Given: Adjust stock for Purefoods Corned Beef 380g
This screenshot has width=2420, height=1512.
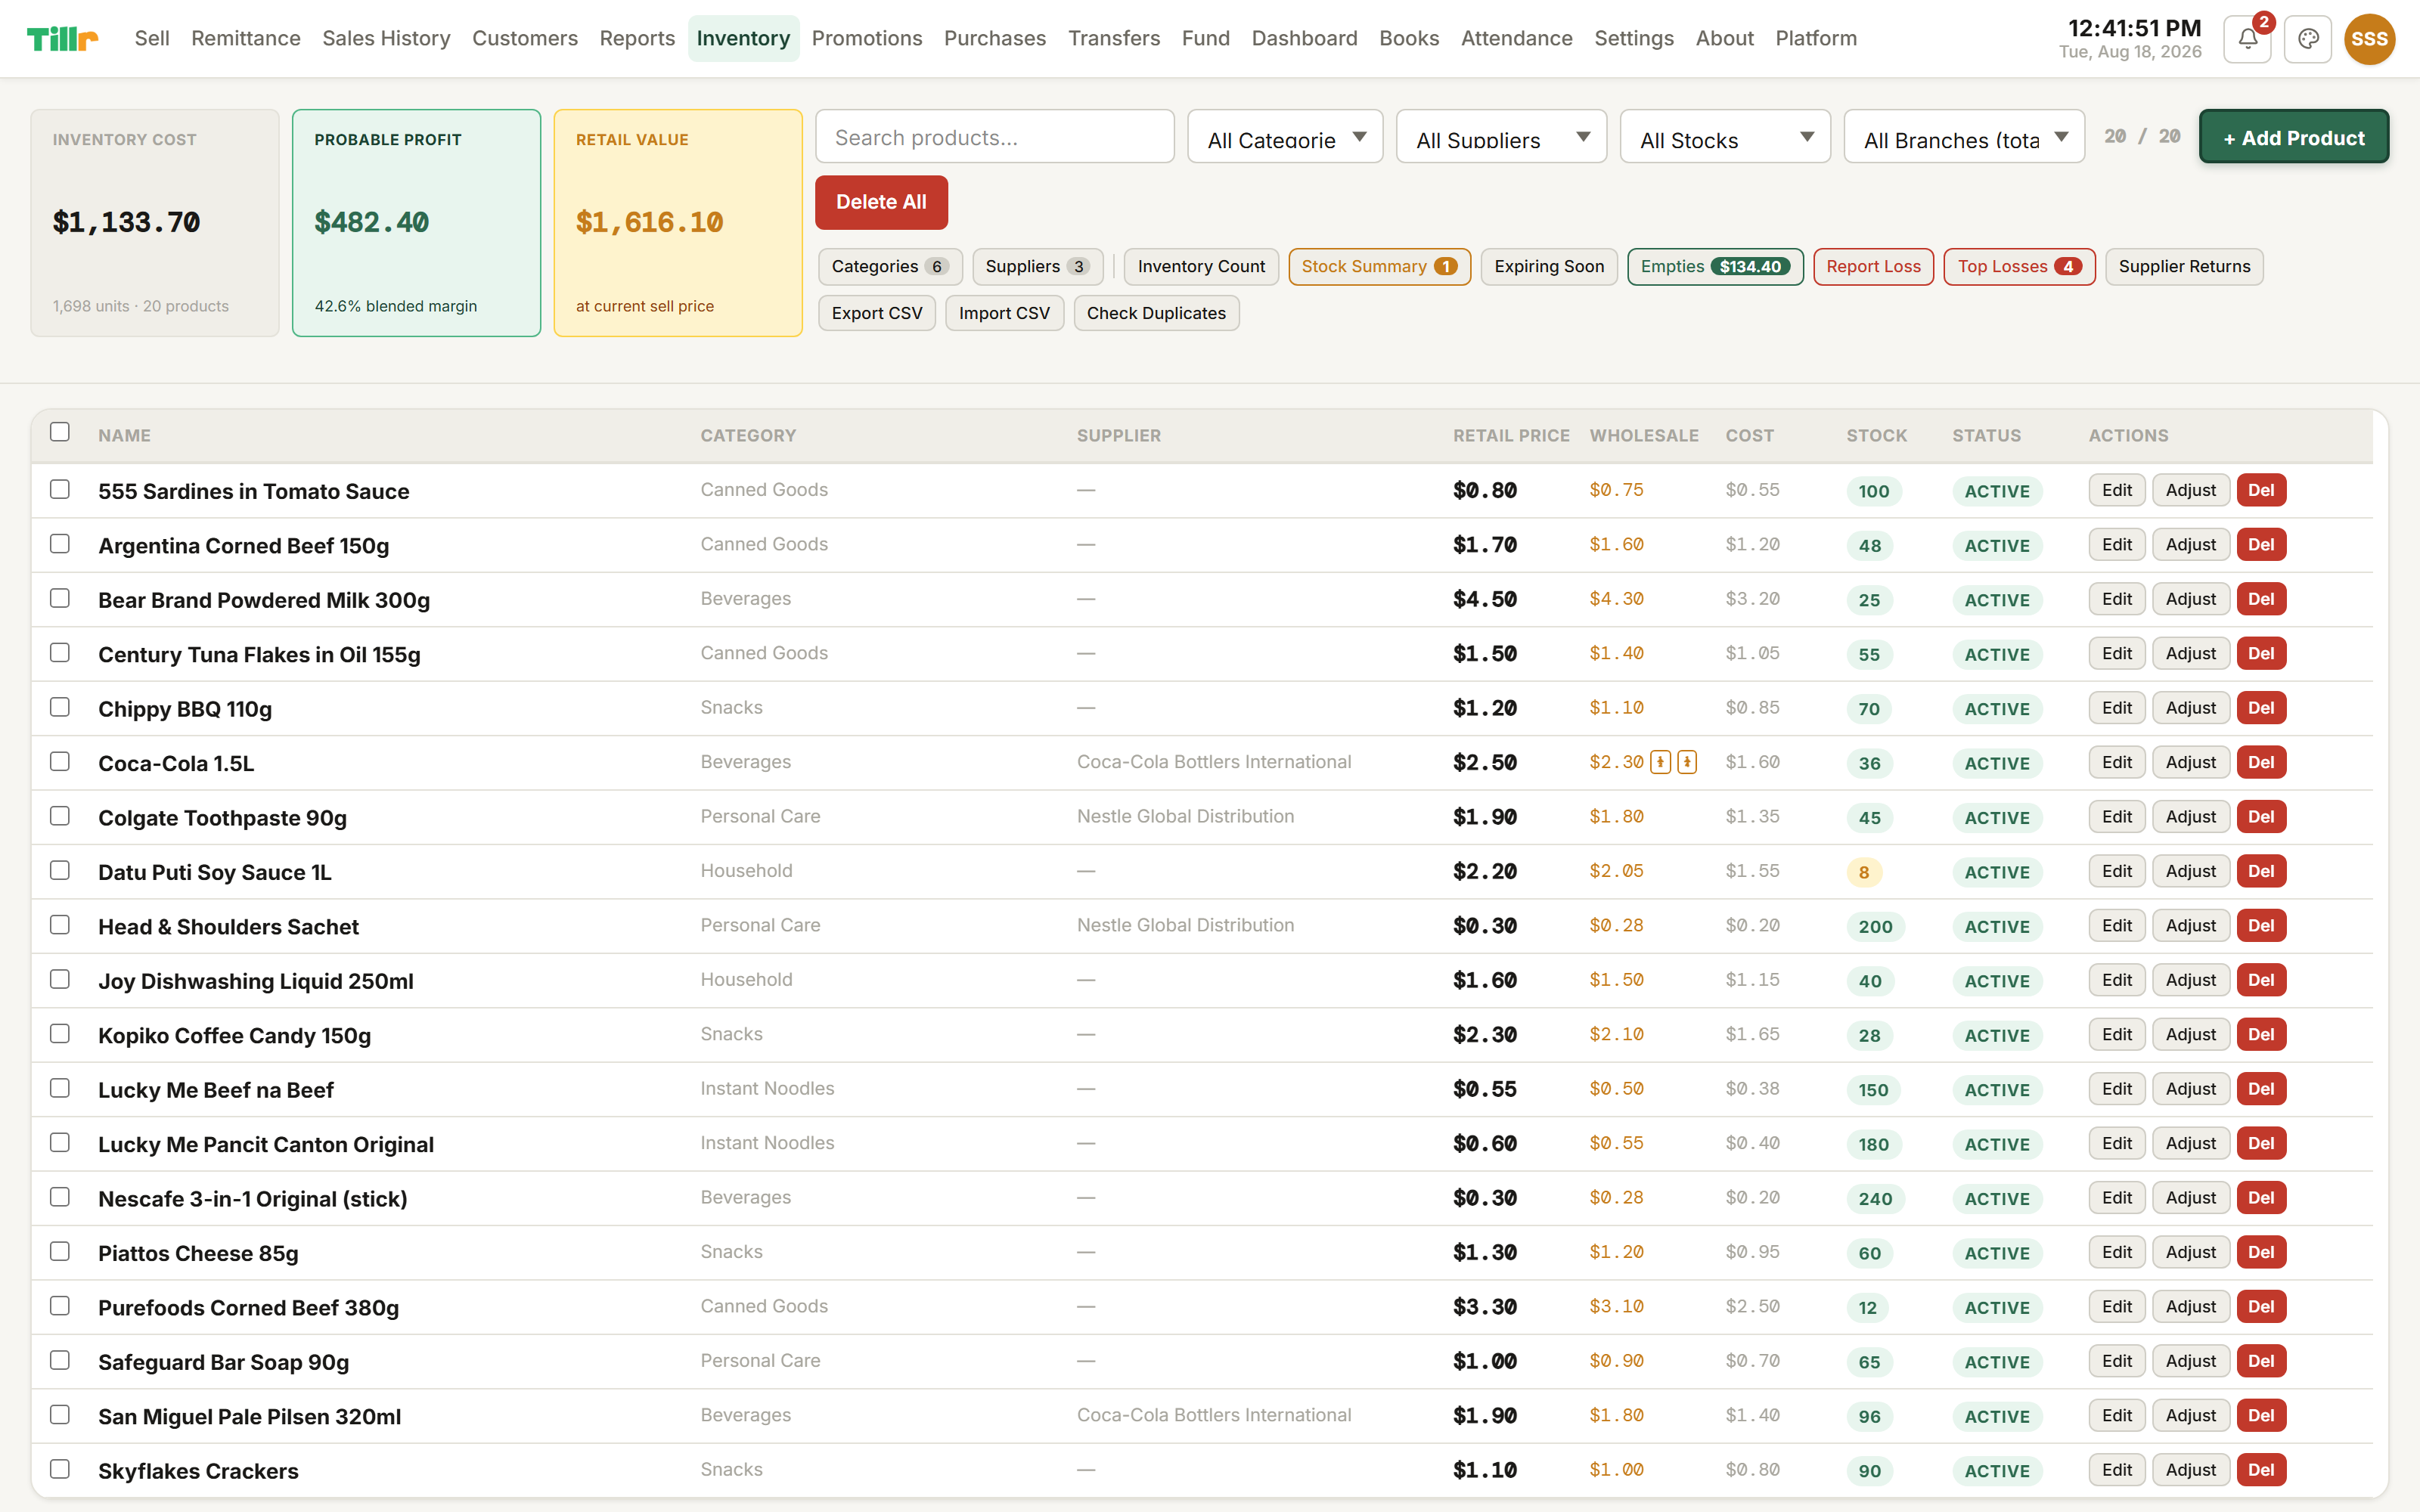Looking at the screenshot, I should click(x=2191, y=1307).
